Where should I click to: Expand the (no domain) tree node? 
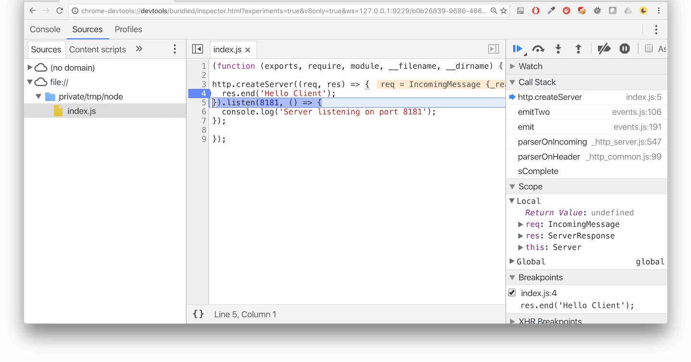tap(30, 67)
